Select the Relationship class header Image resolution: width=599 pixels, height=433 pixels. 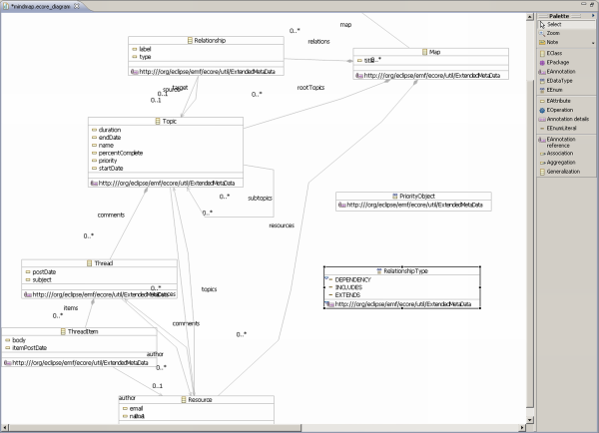click(206, 41)
